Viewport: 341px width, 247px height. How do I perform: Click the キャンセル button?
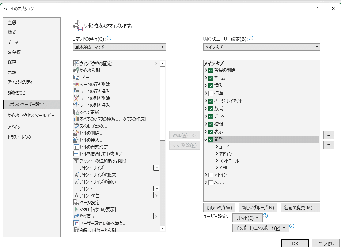point(326,243)
